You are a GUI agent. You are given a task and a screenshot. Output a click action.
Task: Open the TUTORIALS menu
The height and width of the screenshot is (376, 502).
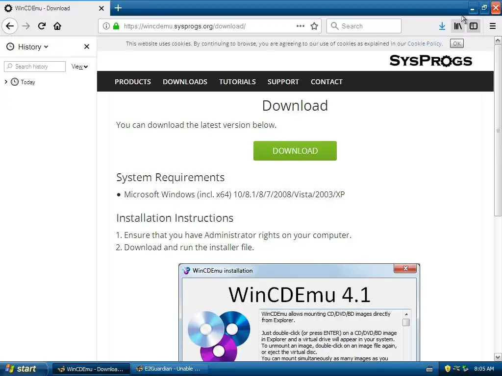[x=237, y=82]
